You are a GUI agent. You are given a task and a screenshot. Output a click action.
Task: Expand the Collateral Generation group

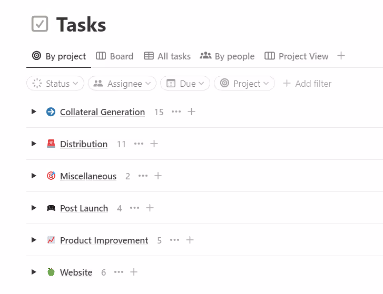point(34,111)
